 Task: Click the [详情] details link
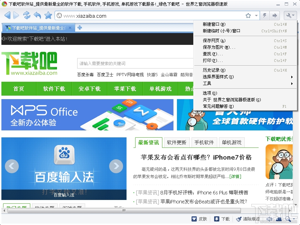coord(235,176)
